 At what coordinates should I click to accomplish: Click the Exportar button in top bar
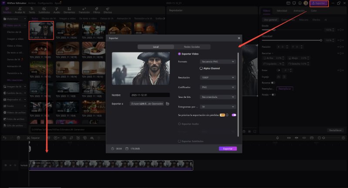click(319, 3)
